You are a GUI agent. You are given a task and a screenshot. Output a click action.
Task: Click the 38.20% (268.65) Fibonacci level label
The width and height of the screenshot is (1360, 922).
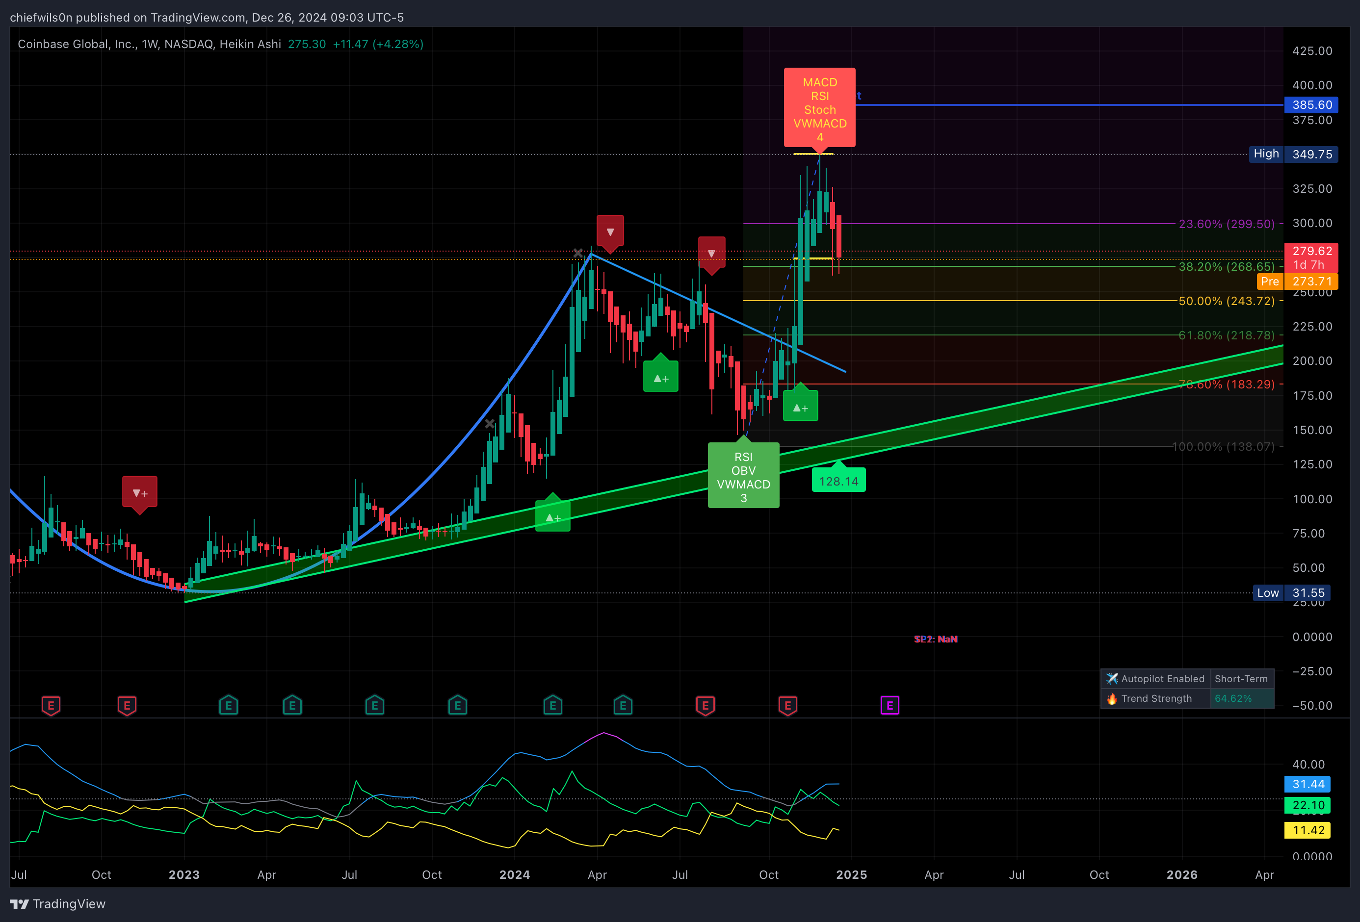point(1226,266)
